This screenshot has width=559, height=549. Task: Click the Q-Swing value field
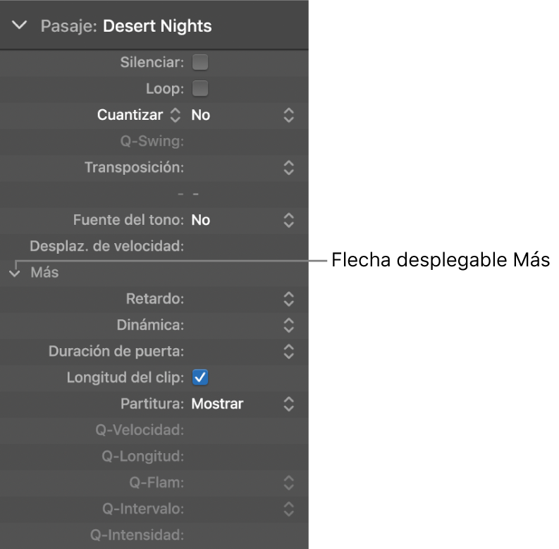pos(240,142)
